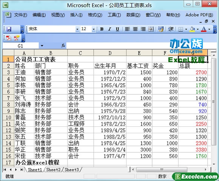Go to last sheet navigation arrow
The width and height of the screenshot is (219, 181).
point(22,170)
